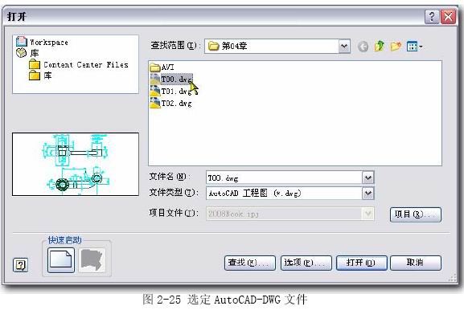Click the 选项(P)... button
This screenshot has width=464, height=310.
(x=306, y=263)
